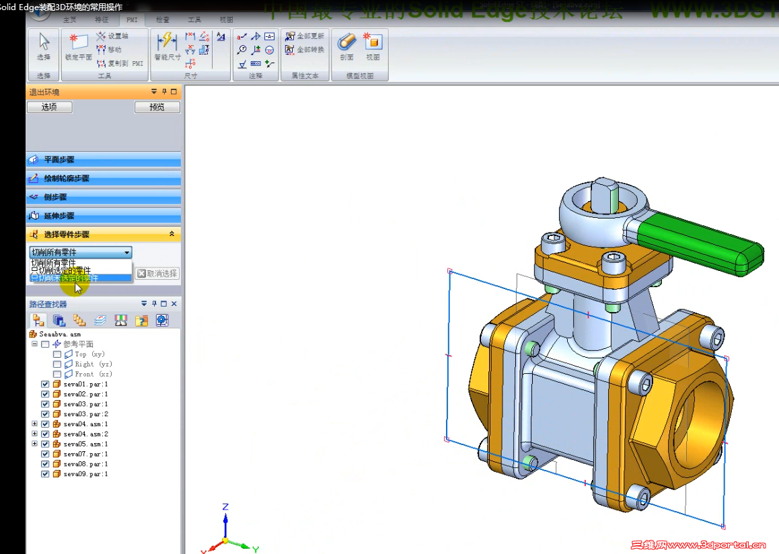Screen dimensions: 779x554
Task: Open the sensors gauge tab icon
Action: pos(120,320)
